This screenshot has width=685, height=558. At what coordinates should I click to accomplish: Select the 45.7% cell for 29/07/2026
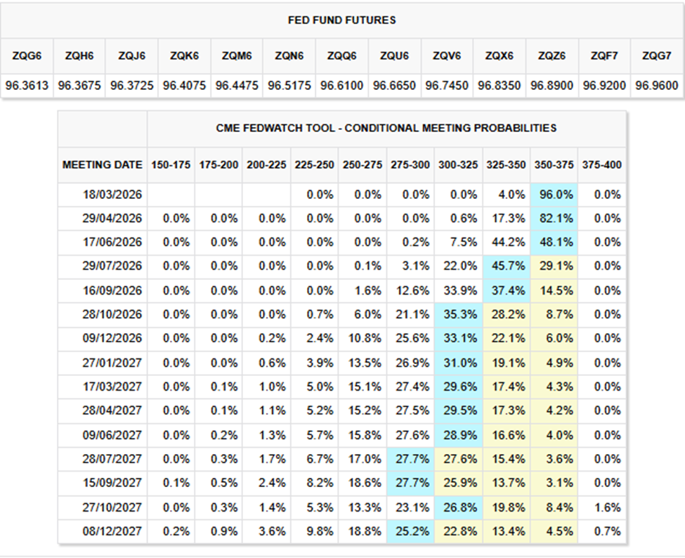point(506,266)
